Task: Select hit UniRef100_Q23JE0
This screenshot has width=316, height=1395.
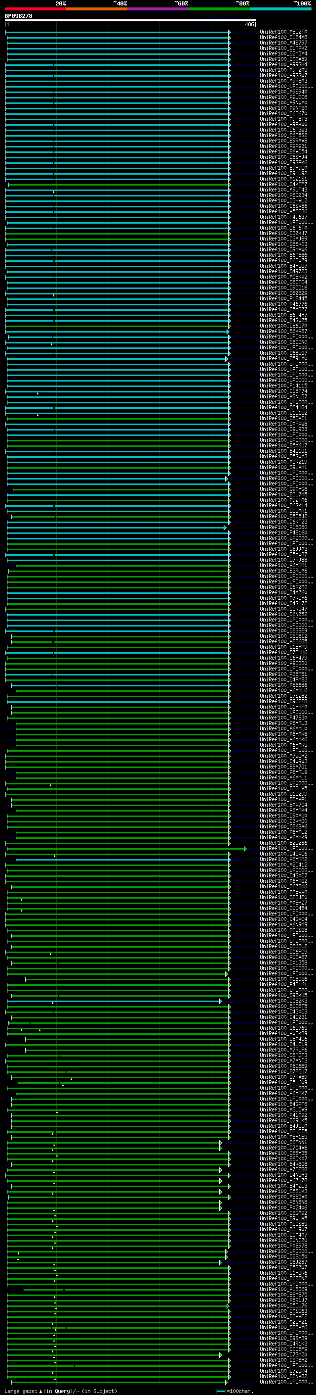Action: (x=283, y=897)
